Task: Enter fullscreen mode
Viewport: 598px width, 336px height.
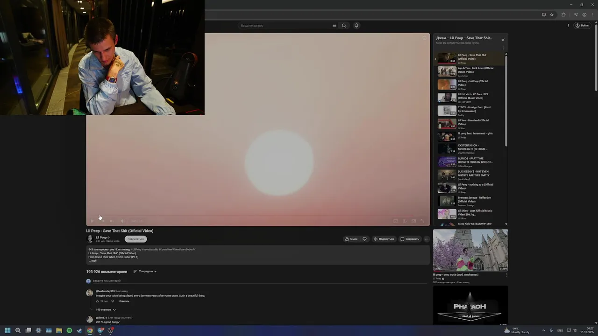Action: pyautogui.click(x=422, y=221)
